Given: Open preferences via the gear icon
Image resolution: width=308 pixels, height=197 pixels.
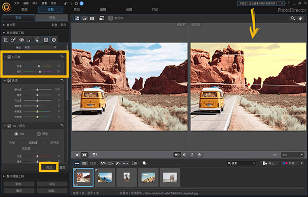Looking at the screenshot, I should point(76,4).
